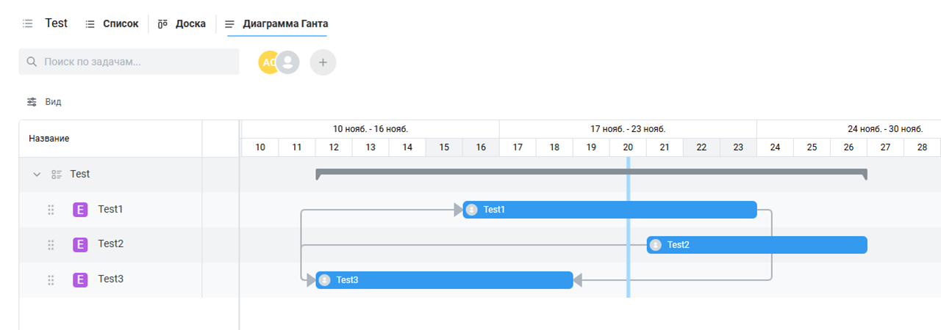The image size is (941, 330).
Task: Click the task list icon beside the Test group
Action: pos(57,175)
